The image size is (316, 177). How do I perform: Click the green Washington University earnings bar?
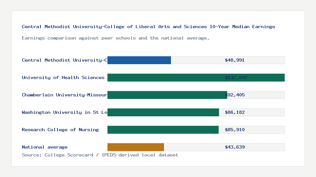coord(163,112)
